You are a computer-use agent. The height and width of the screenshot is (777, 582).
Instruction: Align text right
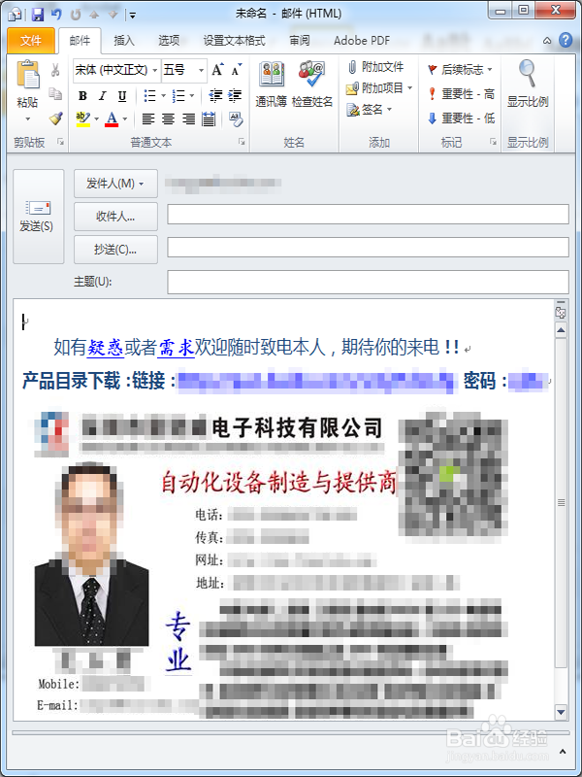coord(188,118)
